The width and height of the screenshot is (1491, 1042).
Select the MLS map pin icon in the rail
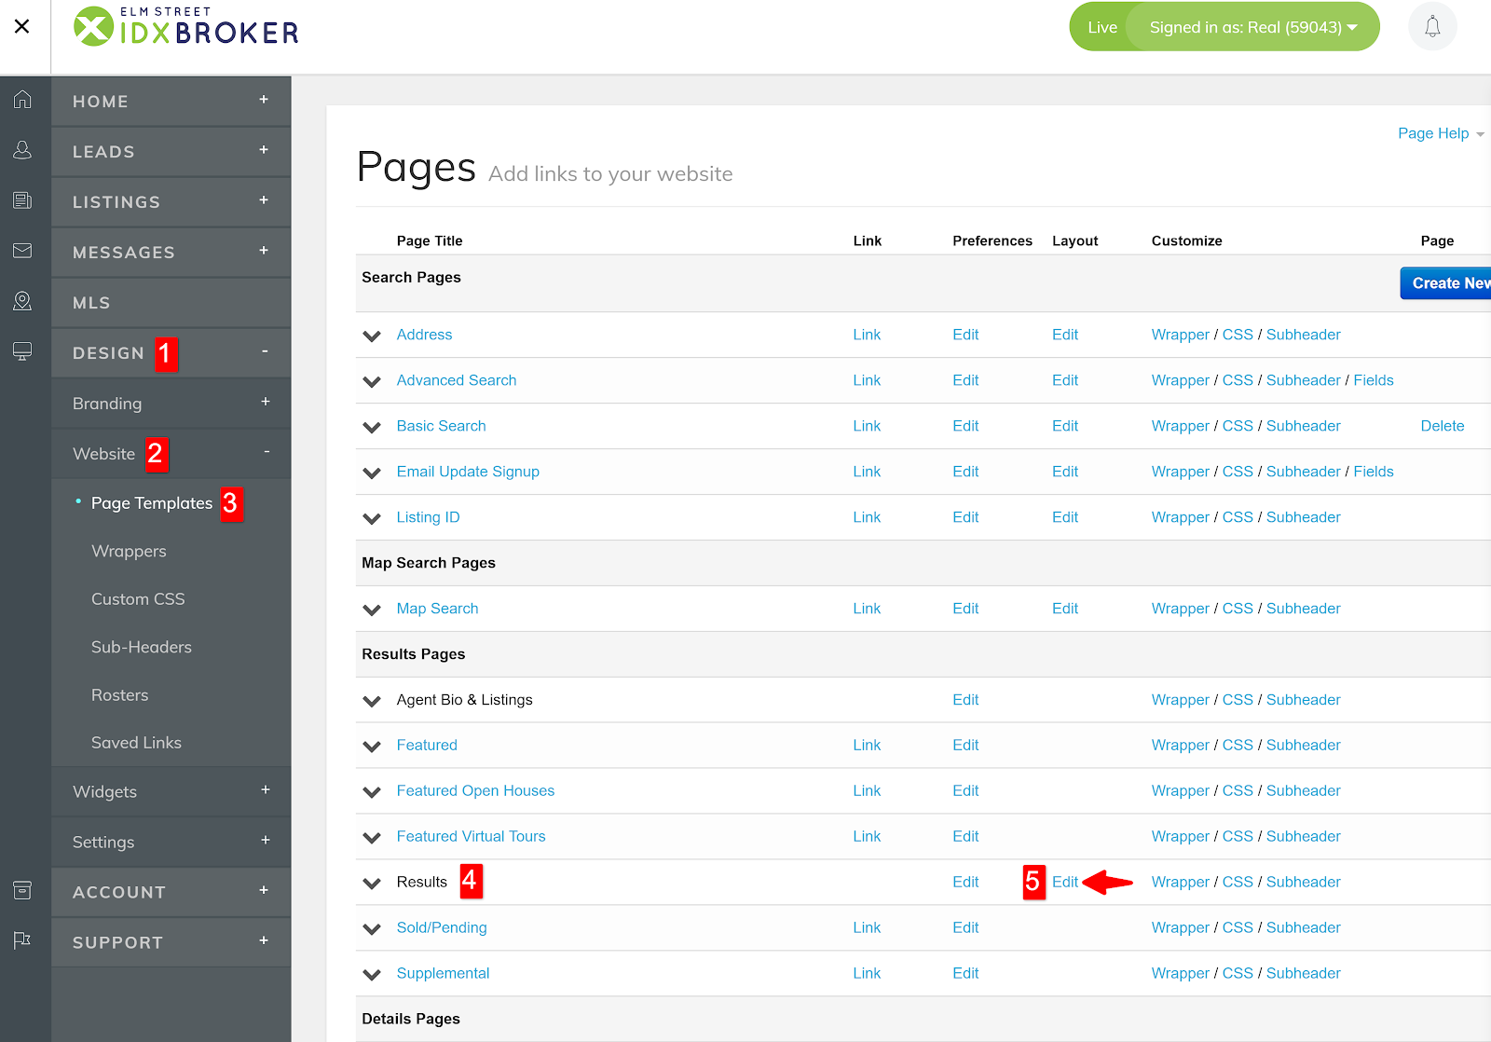22,301
